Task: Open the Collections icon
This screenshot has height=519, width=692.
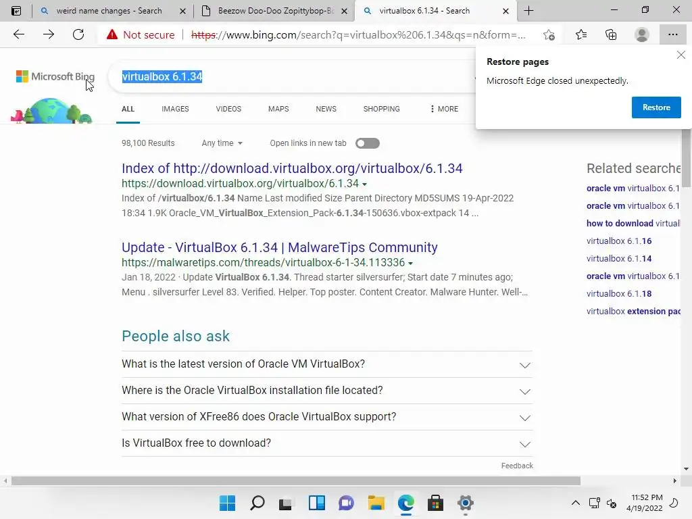Action: 611,34
